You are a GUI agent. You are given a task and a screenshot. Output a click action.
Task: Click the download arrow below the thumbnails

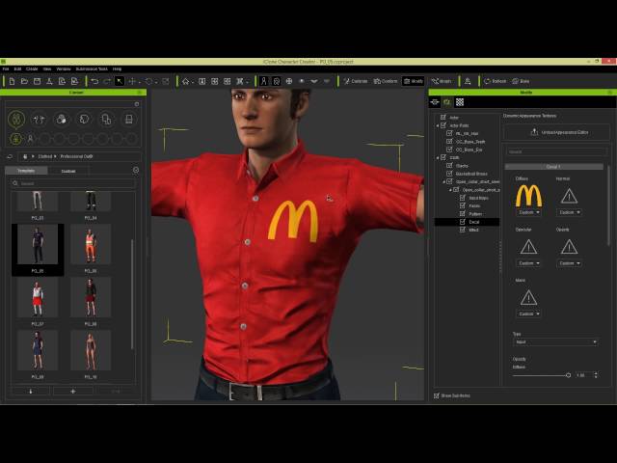click(x=31, y=391)
